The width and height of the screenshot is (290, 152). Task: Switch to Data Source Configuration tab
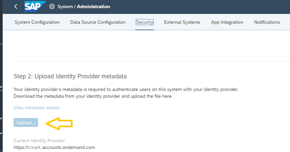(x=98, y=22)
